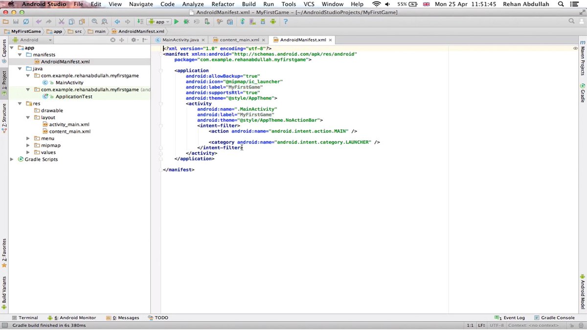The width and height of the screenshot is (587, 330).
Task: Open the AVD Manager icon
Action: pyautogui.click(x=252, y=22)
